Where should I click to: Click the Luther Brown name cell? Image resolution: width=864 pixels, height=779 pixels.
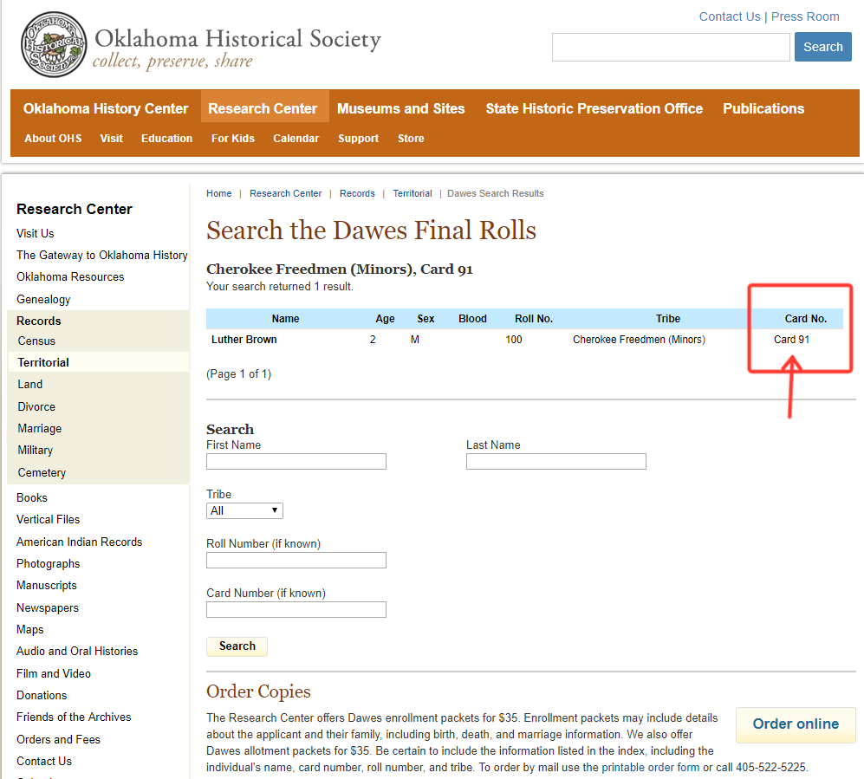click(244, 340)
